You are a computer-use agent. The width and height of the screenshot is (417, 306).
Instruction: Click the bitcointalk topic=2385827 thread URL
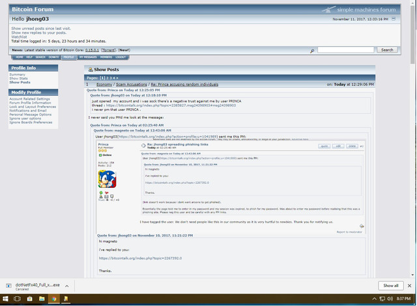click(x=171, y=106)
